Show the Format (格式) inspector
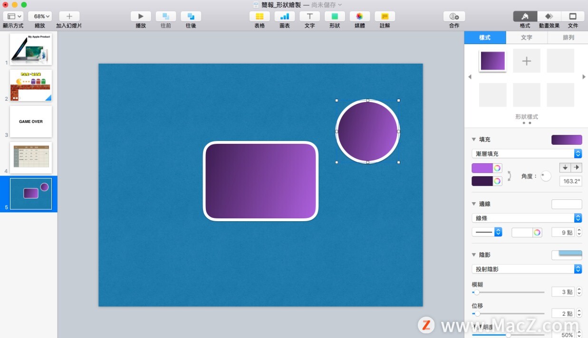This screenshot has width=588, height=338. [525, 16]
